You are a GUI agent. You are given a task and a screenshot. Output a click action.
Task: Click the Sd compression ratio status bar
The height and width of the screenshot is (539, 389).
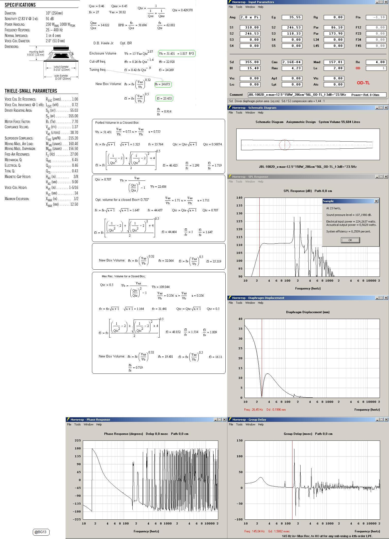click(x=308, y=101)
